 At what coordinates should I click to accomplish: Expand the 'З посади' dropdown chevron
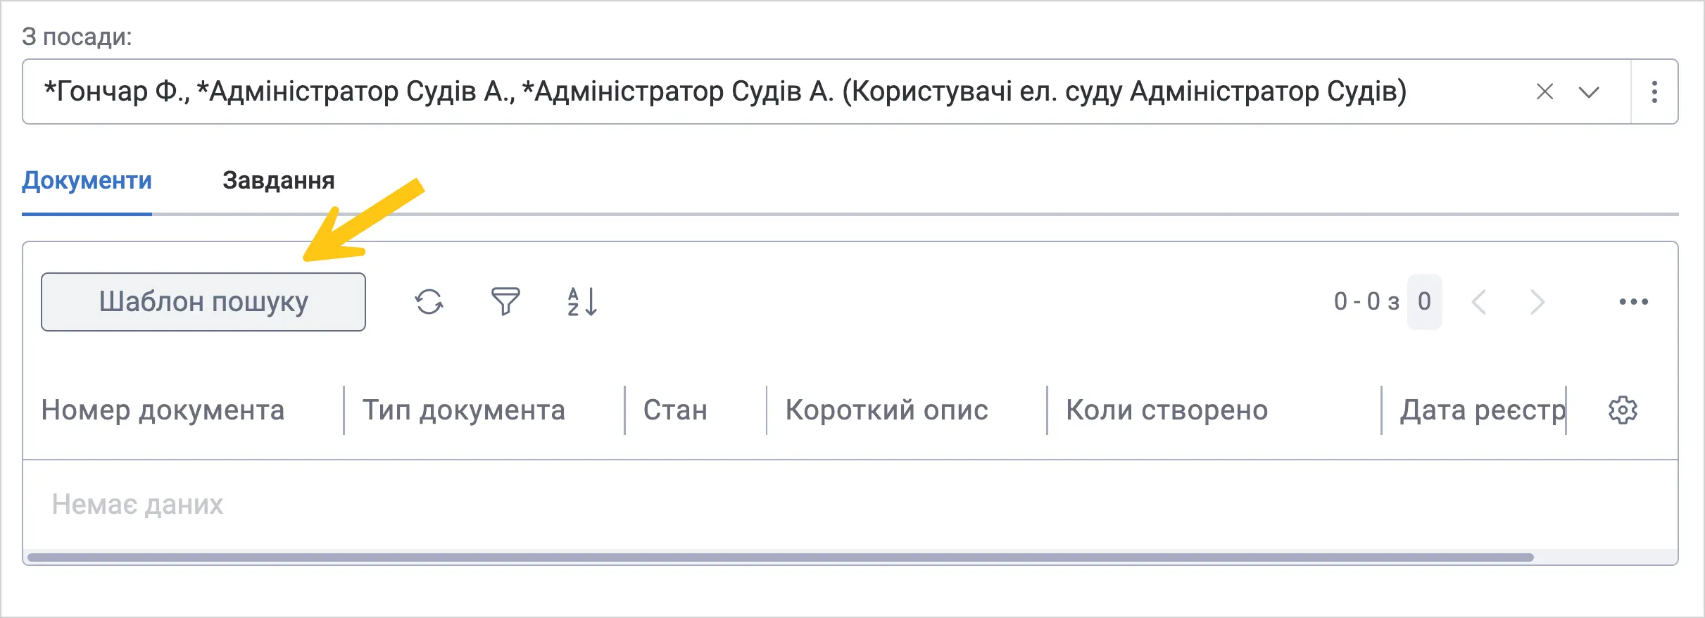(1589, 92)
